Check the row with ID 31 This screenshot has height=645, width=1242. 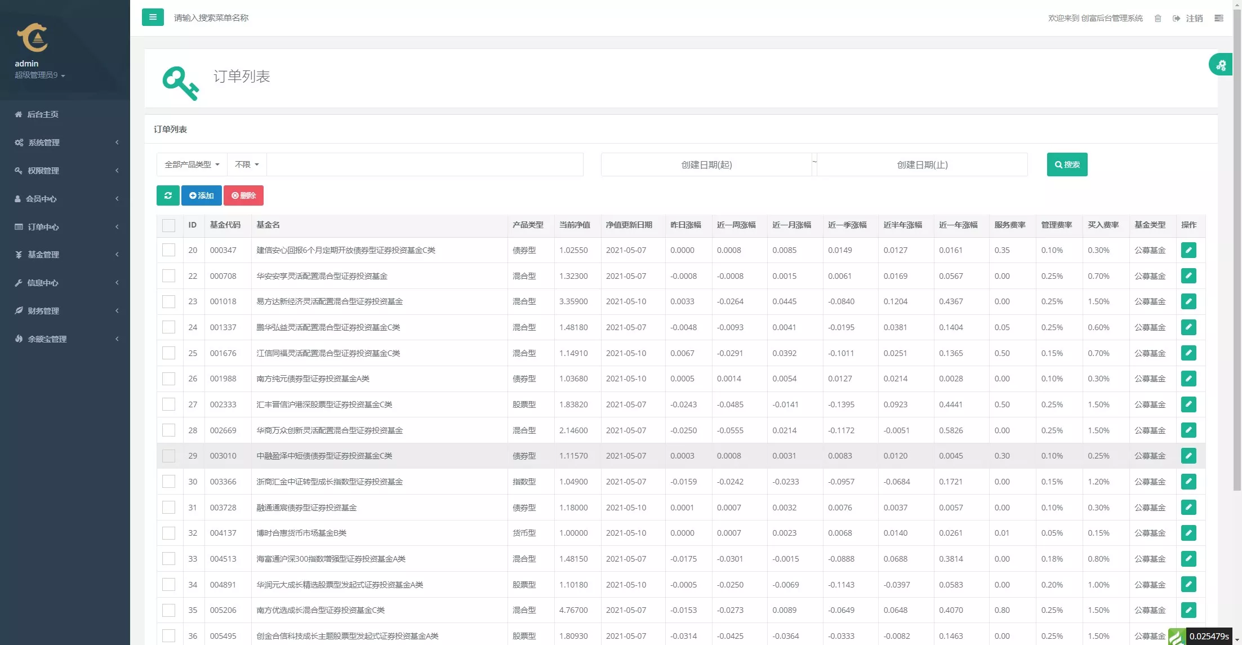pyautogui.click(x=168, y=508)
